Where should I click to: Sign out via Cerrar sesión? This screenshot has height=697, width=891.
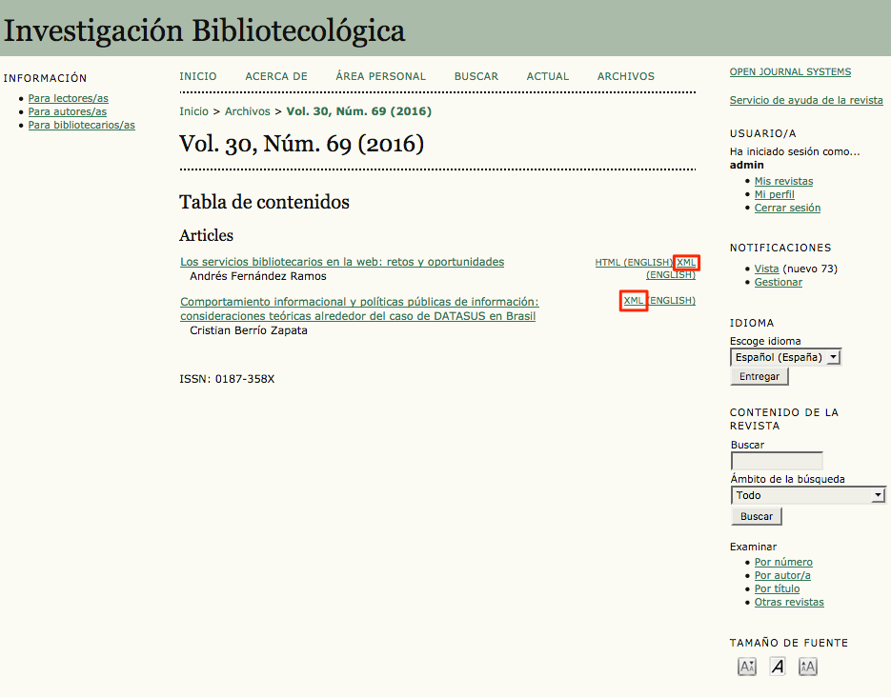787,208
